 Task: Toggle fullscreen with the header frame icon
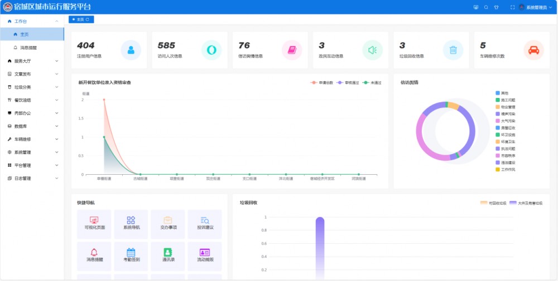click(512, 7)
